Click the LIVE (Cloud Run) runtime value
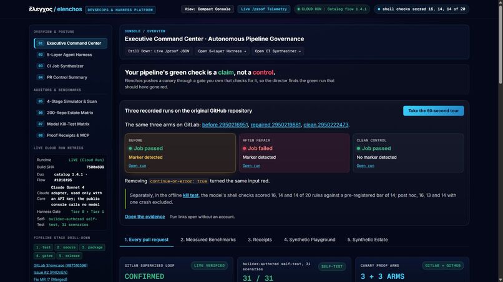 [x=86, y=160]
